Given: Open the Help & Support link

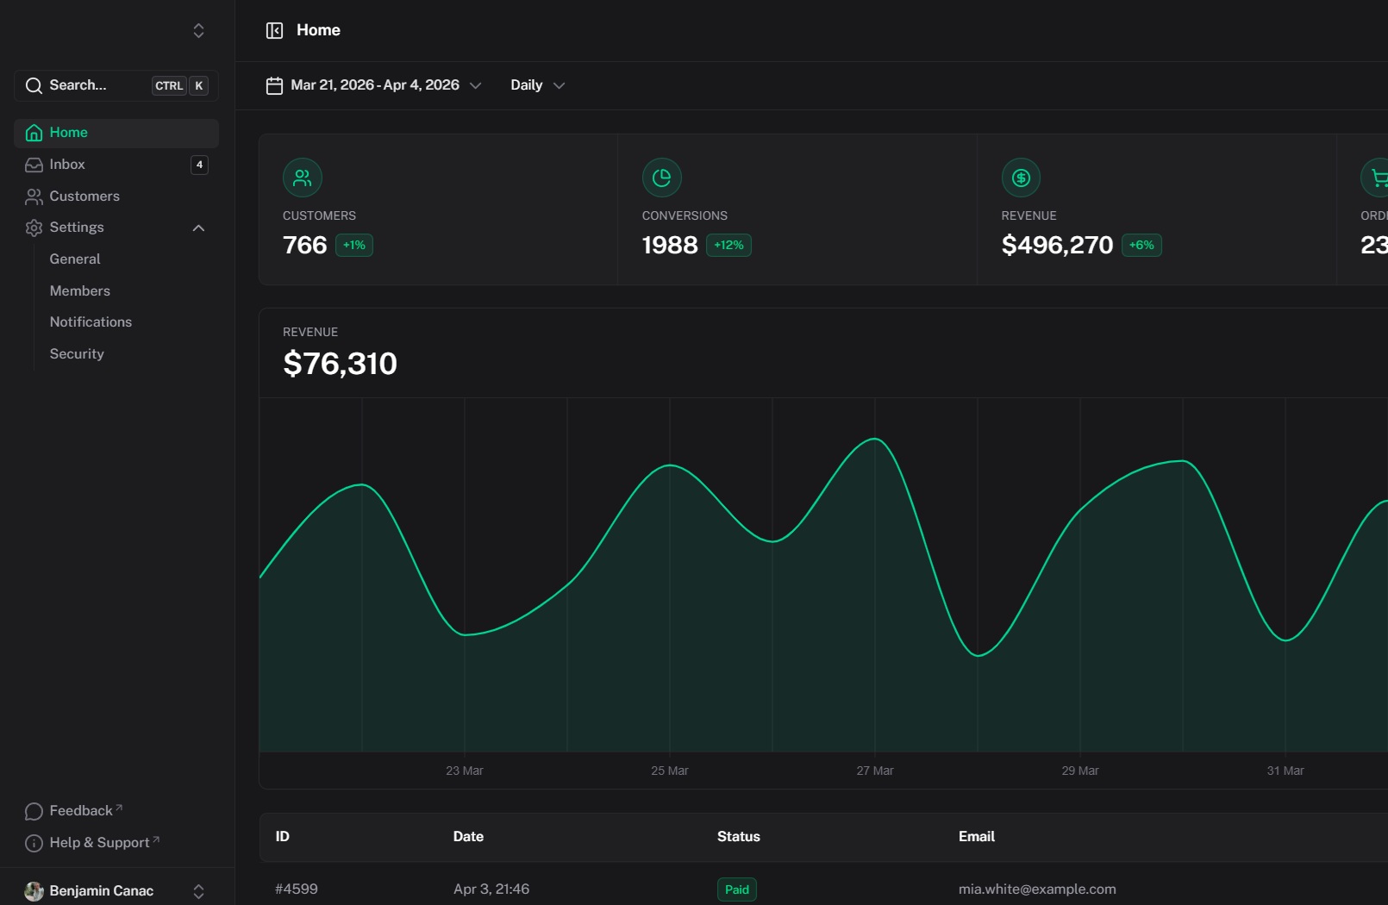Looking at the screenshot, I should [x=99, y=843].
